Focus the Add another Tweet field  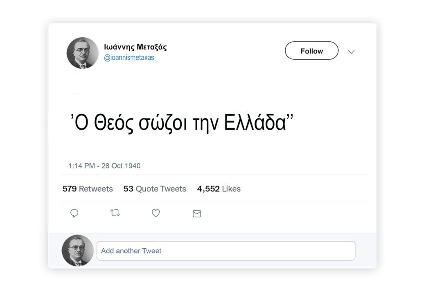point(226,251)
